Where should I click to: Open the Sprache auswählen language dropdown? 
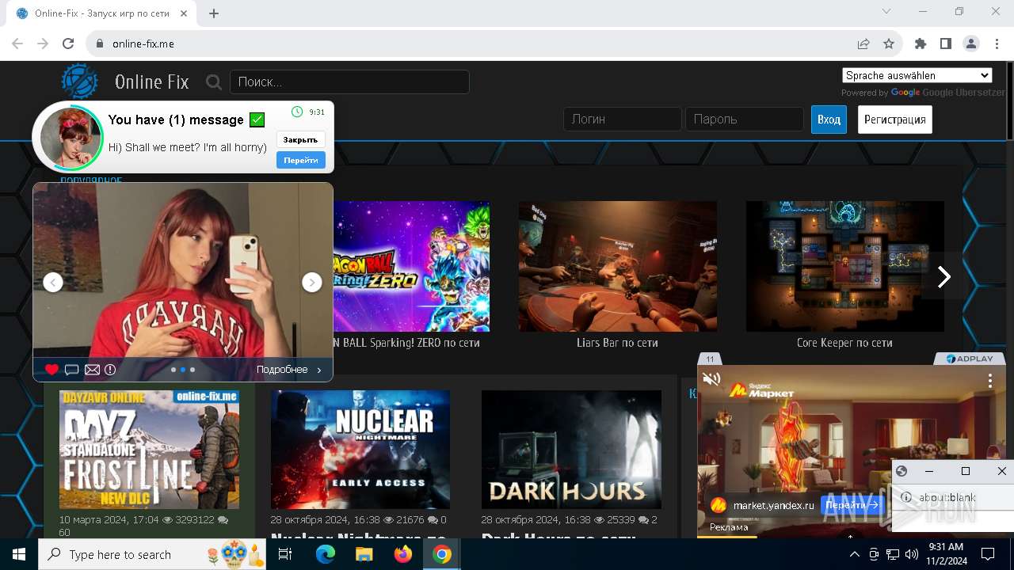[x=917, y=76]
